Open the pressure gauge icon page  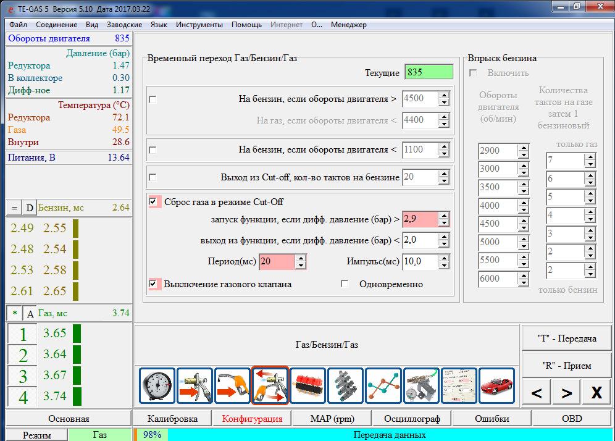click(x=157, y=386)
